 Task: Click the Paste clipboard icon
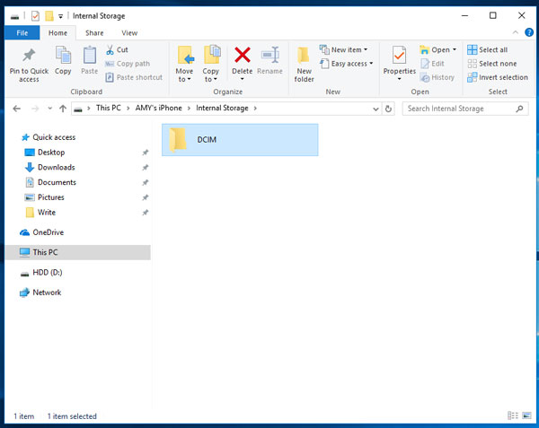click(x=89, y=55)
